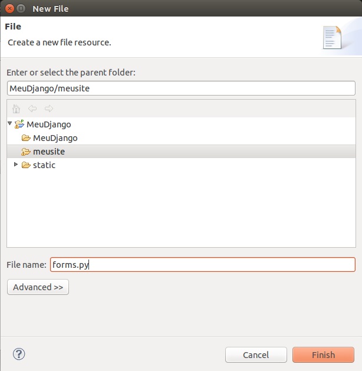Select the static folder label in the tree
This screenshot has height=371, width=362.
(44, 165)
